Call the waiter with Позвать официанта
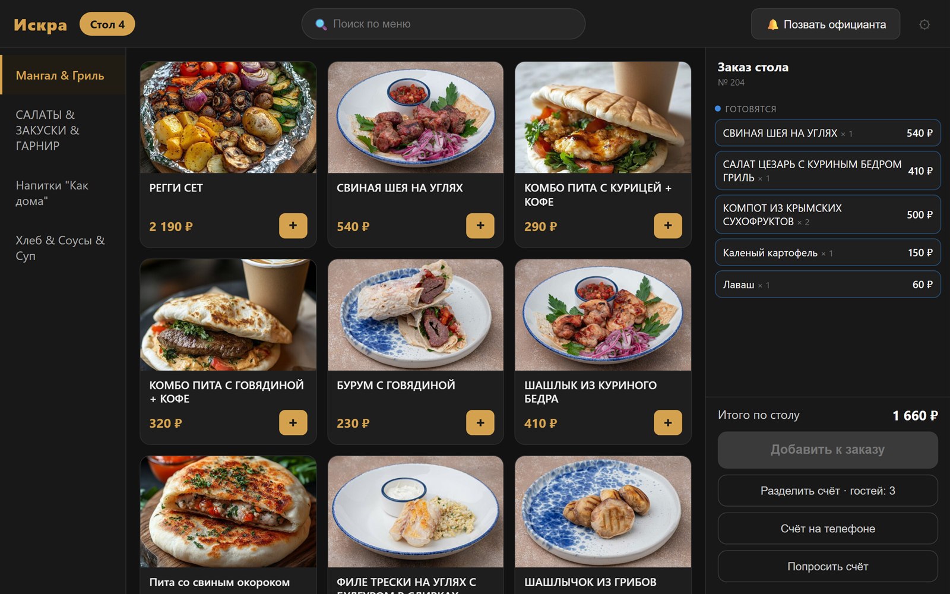Image resolution: width=950 pixels, height=594 pixels. (x=825, y=24)
